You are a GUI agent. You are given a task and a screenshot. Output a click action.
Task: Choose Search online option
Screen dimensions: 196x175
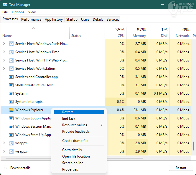coord(79,163)
